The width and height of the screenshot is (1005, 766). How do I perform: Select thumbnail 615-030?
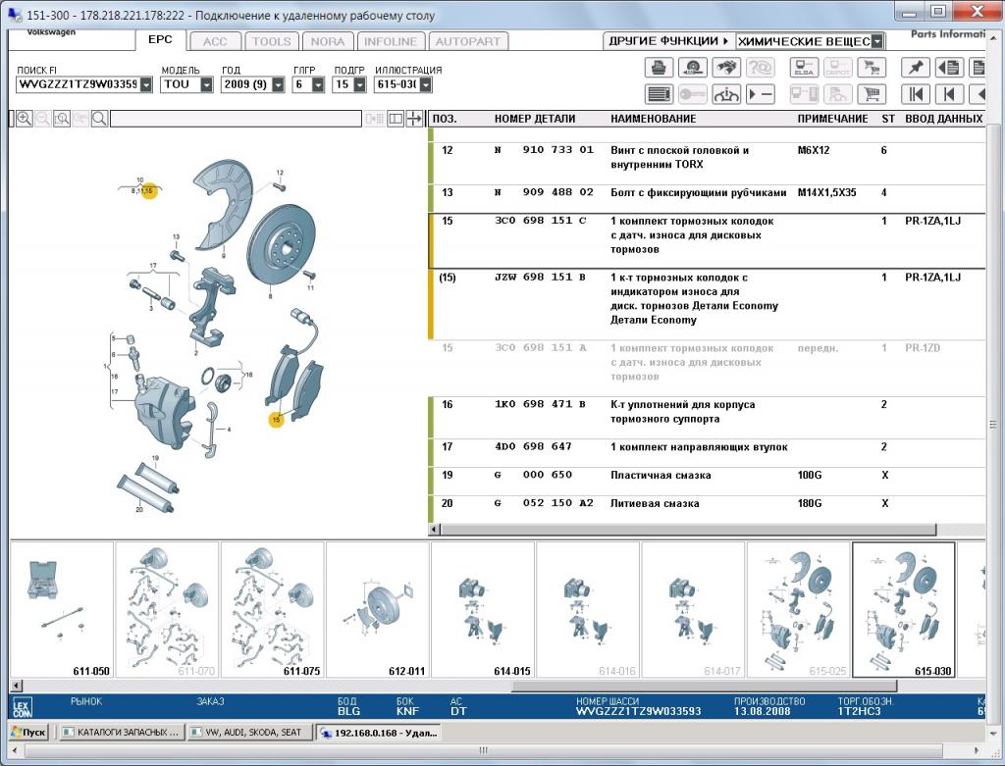[x=903, y=610]
